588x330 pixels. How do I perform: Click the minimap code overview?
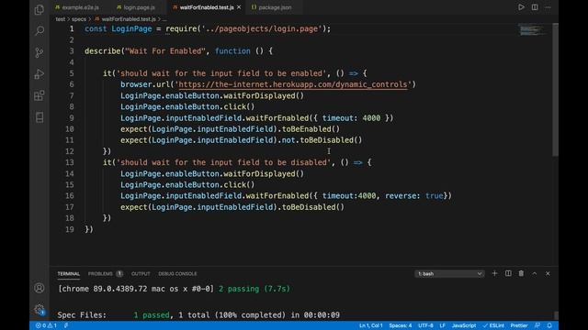click(532, 30)
